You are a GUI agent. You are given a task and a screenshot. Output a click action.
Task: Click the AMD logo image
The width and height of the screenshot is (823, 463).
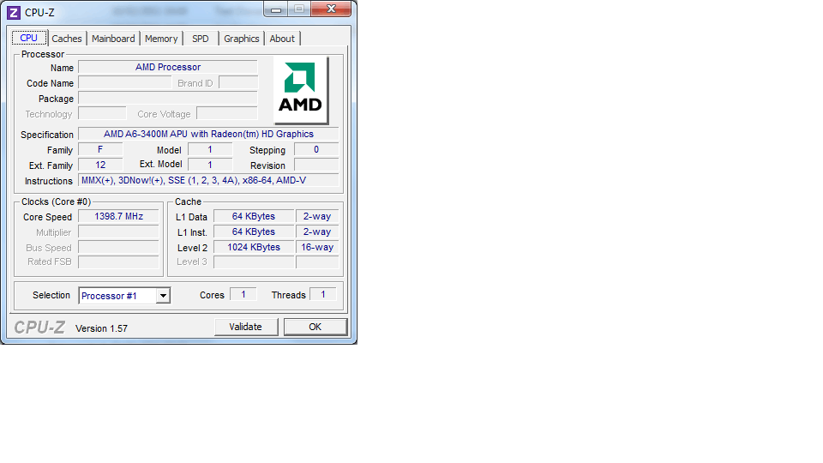[301, 90]
